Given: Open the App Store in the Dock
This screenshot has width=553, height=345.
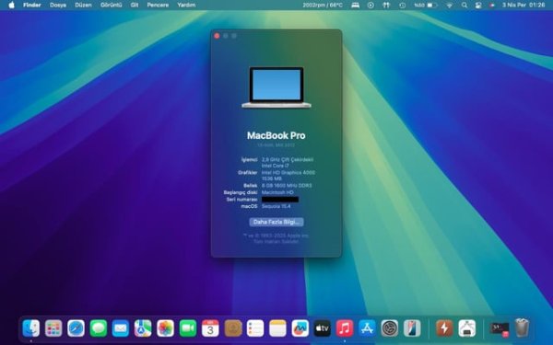Looking at the screenshot, I should click(x=367, y=328).
